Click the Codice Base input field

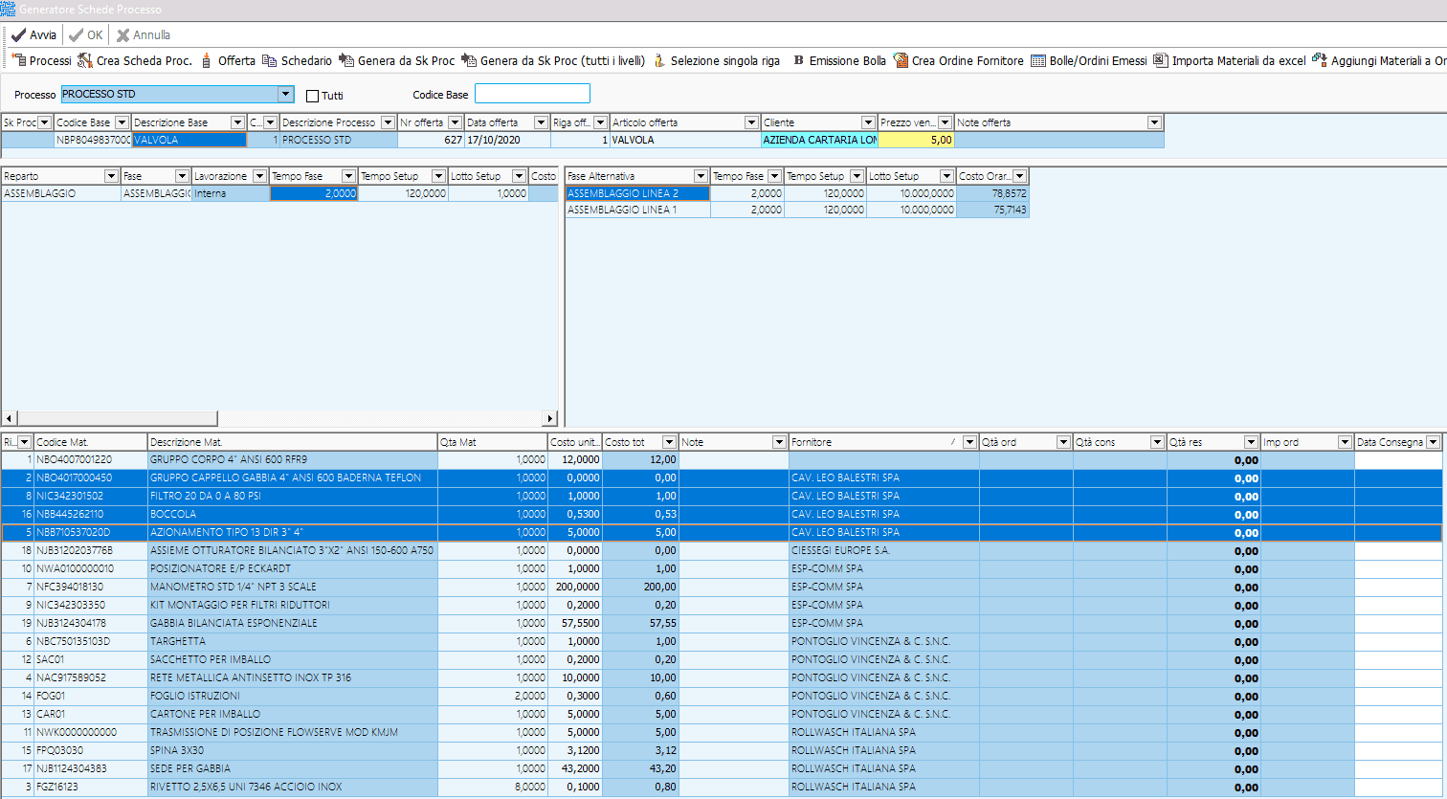[x=532, y=94]
